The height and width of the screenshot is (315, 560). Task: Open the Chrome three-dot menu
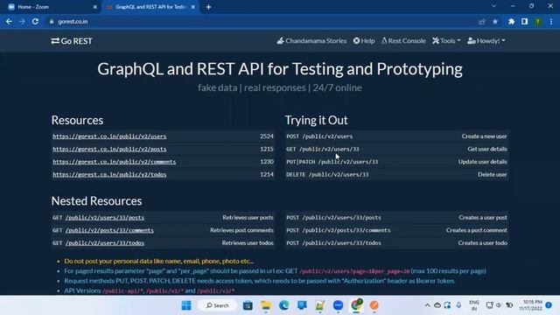point(551,21)
